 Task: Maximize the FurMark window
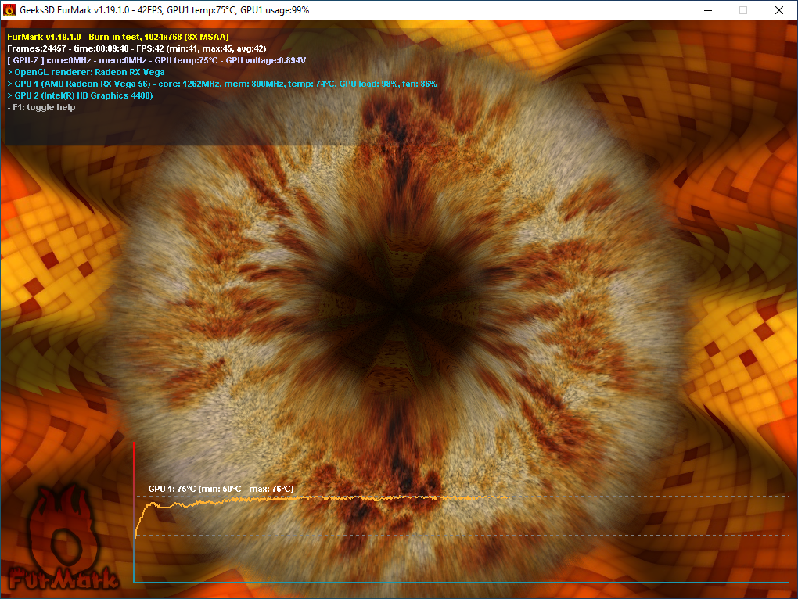[743, 10]
